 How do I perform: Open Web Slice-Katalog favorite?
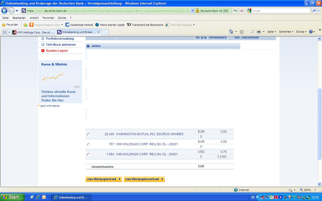pos(180,25)
